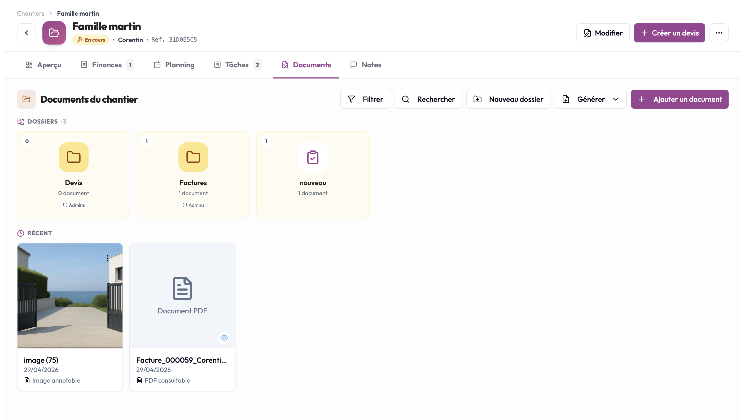Viewport: 753px width, 420px height.
Task: Go back using the left chevron button
Action: click(26, 33)
